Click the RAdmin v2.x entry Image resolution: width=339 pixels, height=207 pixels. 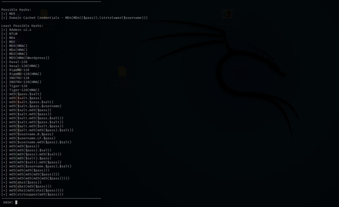20,30
